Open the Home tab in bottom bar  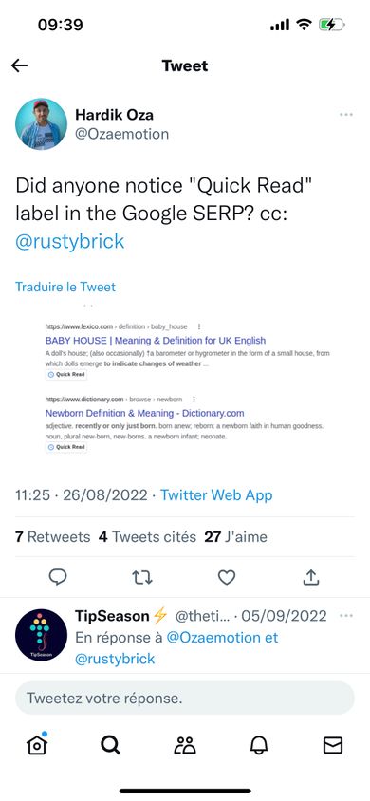pyautogui.click(x=37, y=745)
